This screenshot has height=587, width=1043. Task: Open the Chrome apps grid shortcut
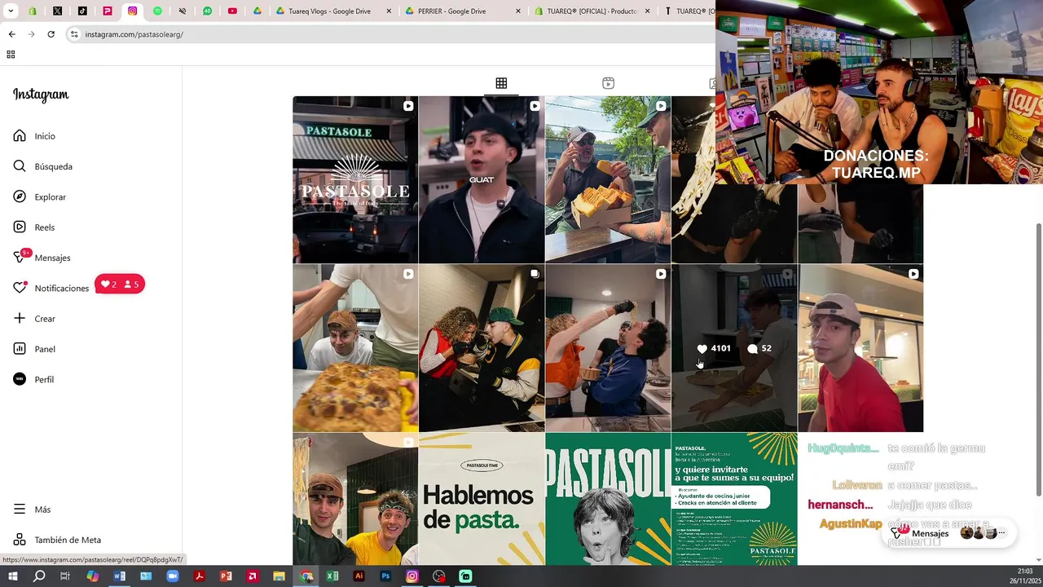(11, 55)
